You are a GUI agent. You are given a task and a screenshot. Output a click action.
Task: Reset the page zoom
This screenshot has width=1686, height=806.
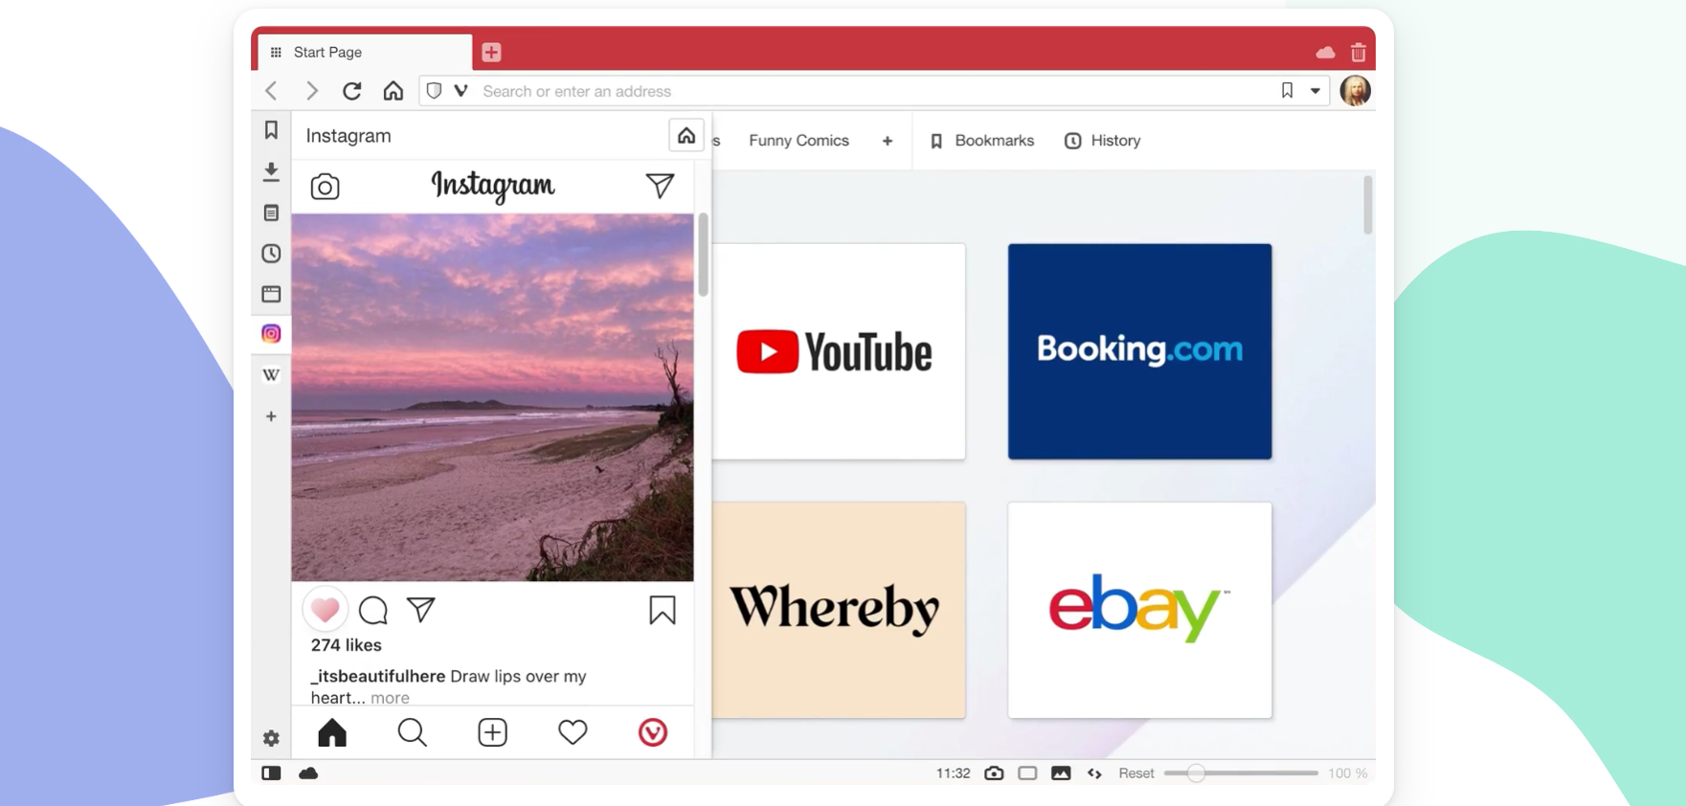point(1136,773)
